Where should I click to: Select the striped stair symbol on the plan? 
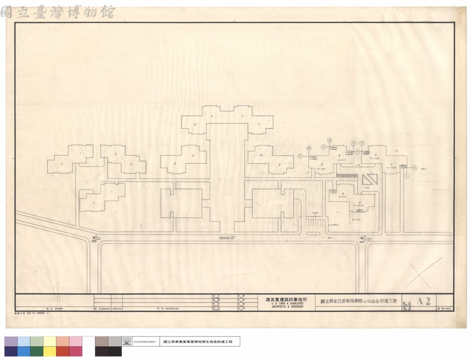(x=316, y=223)
